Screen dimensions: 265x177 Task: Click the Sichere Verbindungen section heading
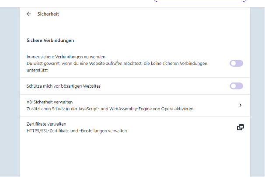pos(50,41)
